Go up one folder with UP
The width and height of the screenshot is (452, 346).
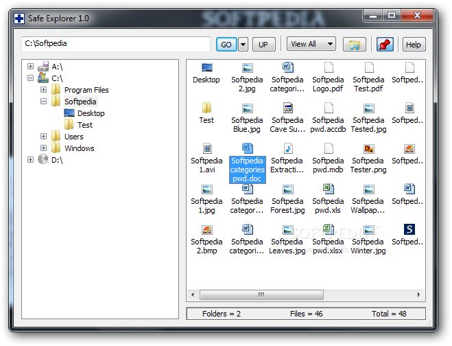(263, 45)
